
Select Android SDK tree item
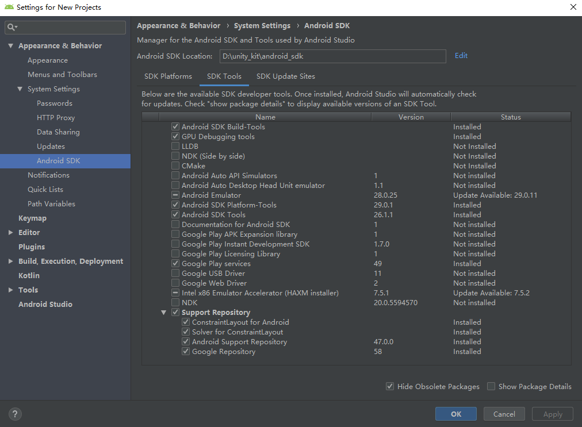pos(65,161)
